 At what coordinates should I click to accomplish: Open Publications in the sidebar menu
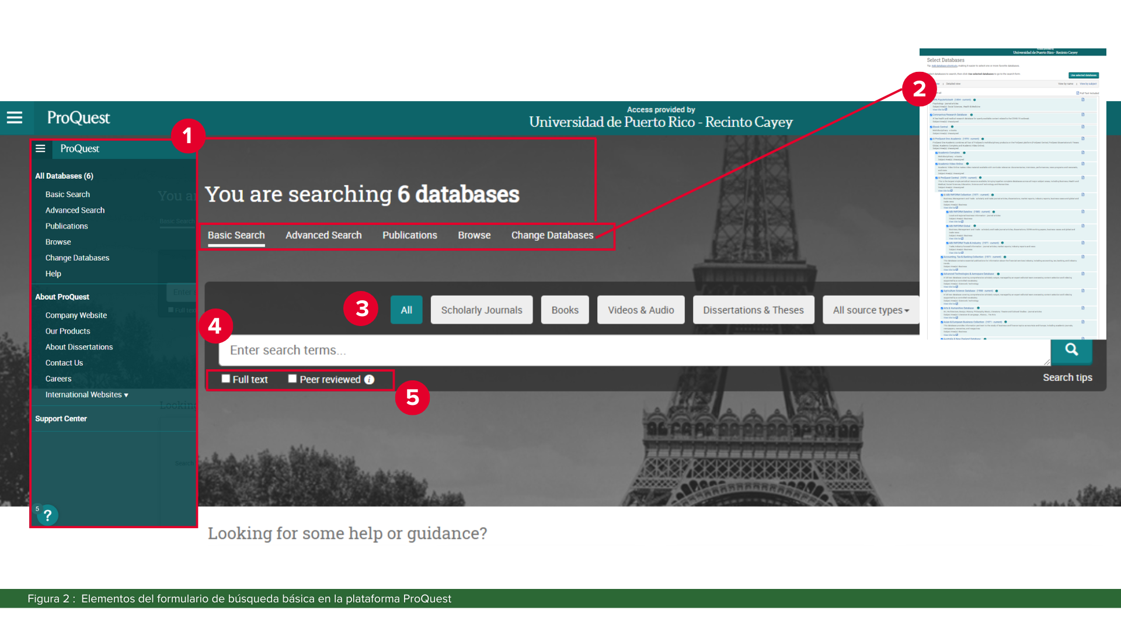coord(67,226)
